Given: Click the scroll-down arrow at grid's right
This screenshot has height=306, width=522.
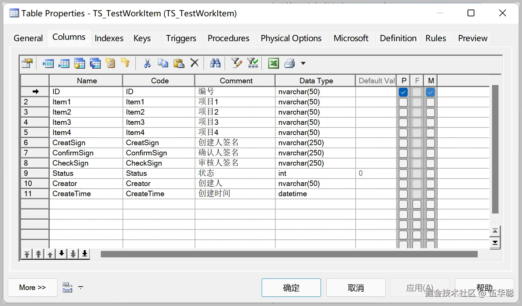Looking at the screenshot, I should pyautogui.click(x=495, y=243).
